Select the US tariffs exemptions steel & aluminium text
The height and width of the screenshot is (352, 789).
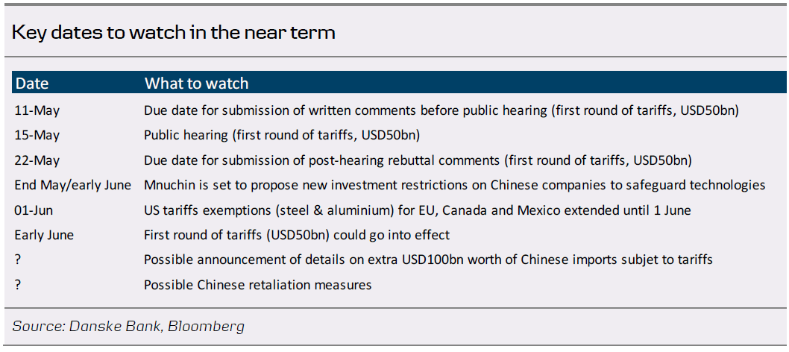tap(417, 210)
